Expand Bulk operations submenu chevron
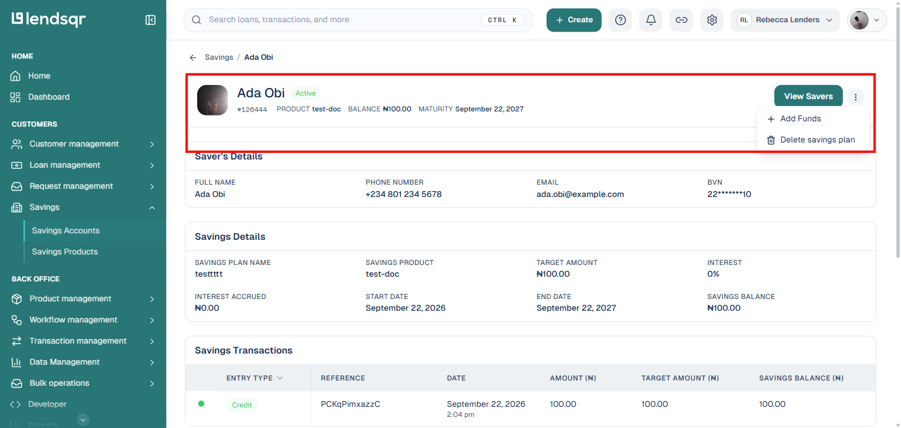Viewport: 901px width, 428px height. tap(152, 383)
